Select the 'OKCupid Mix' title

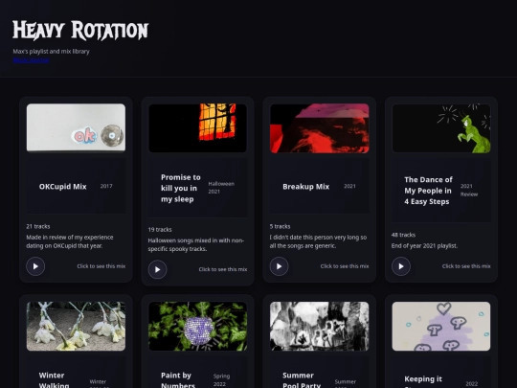[x=63, y=187]
